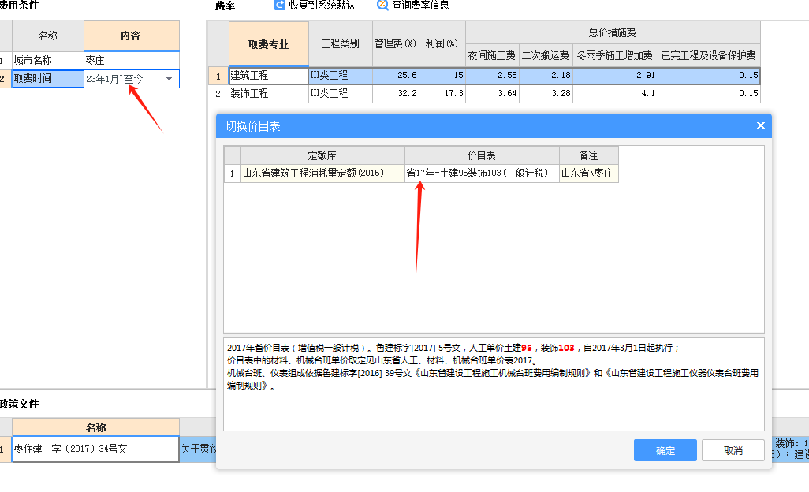Click the 查询费率信息 query icon
Screen dimensions: 809x492
coord(381,6)
